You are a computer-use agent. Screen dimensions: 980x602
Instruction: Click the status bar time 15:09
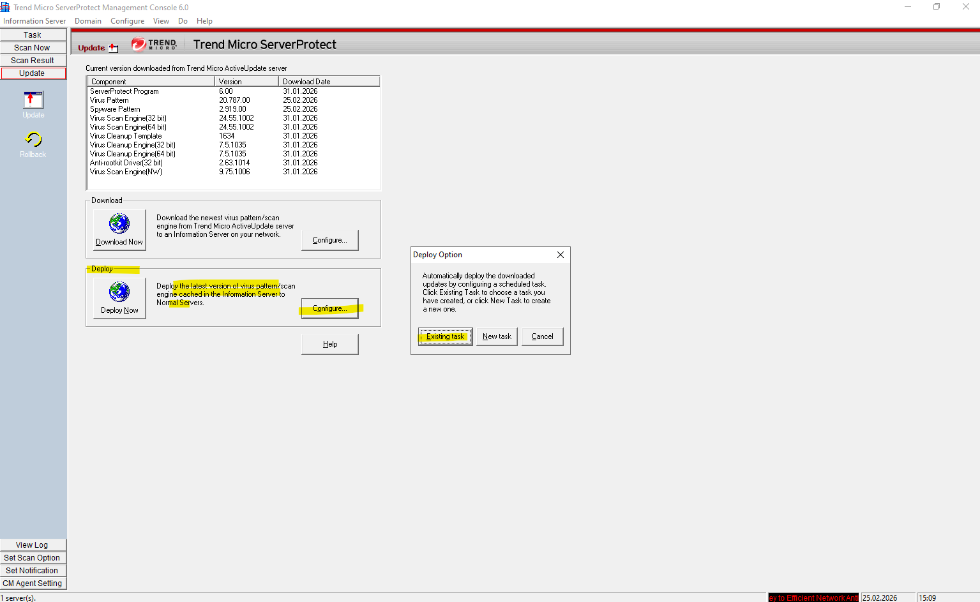[x=928, y=598]
